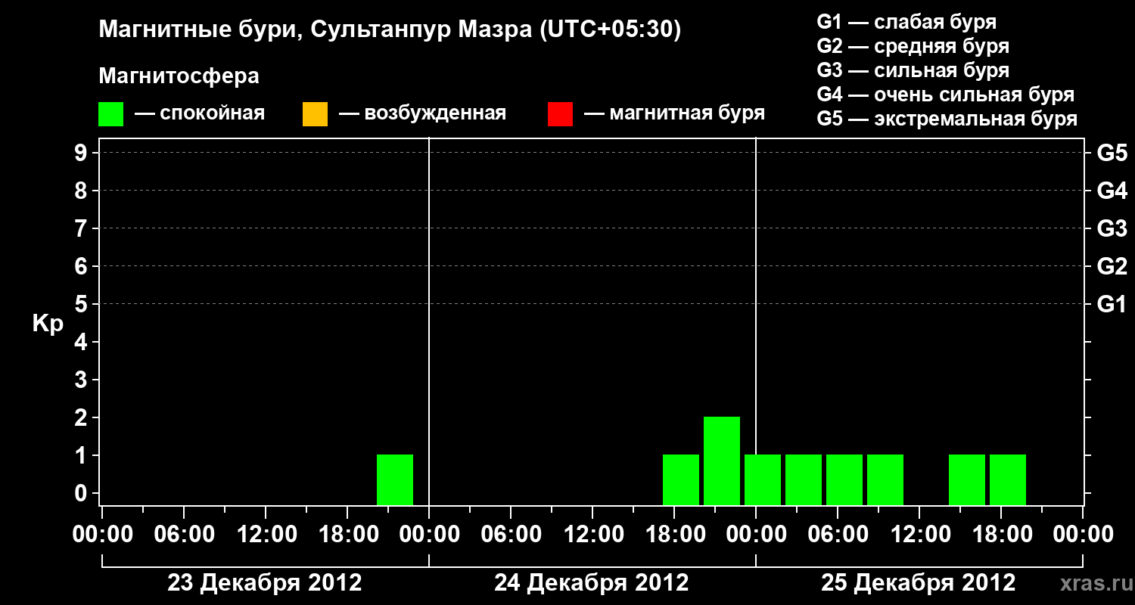Click the 'G3' right axis label

pos(1112,229)
